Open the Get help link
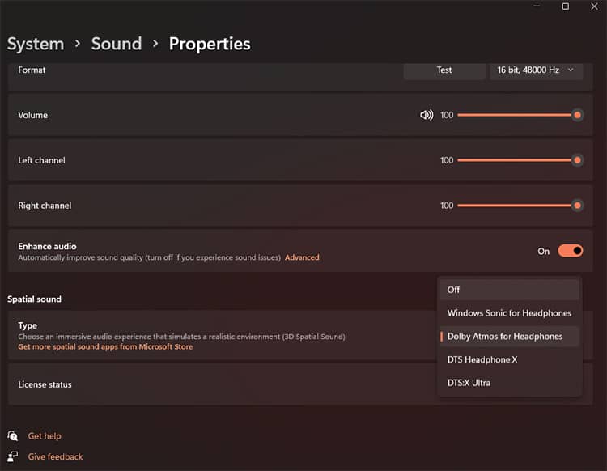607x471 pixels. point(45,435)
